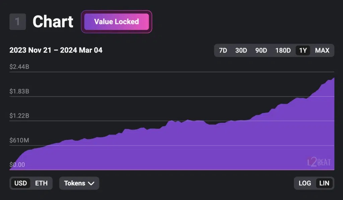Click the Value Locked button
This screenshot has width=343, height=200.
click(116, 22)
